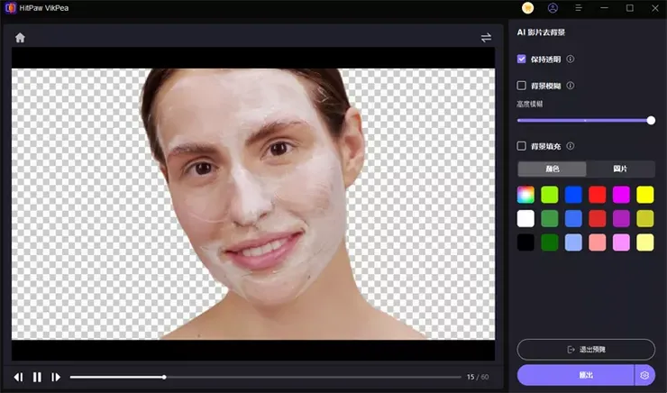Screen dimensions: 667x393
Task: Pause the video playback
Action: (x=37, y=377)
